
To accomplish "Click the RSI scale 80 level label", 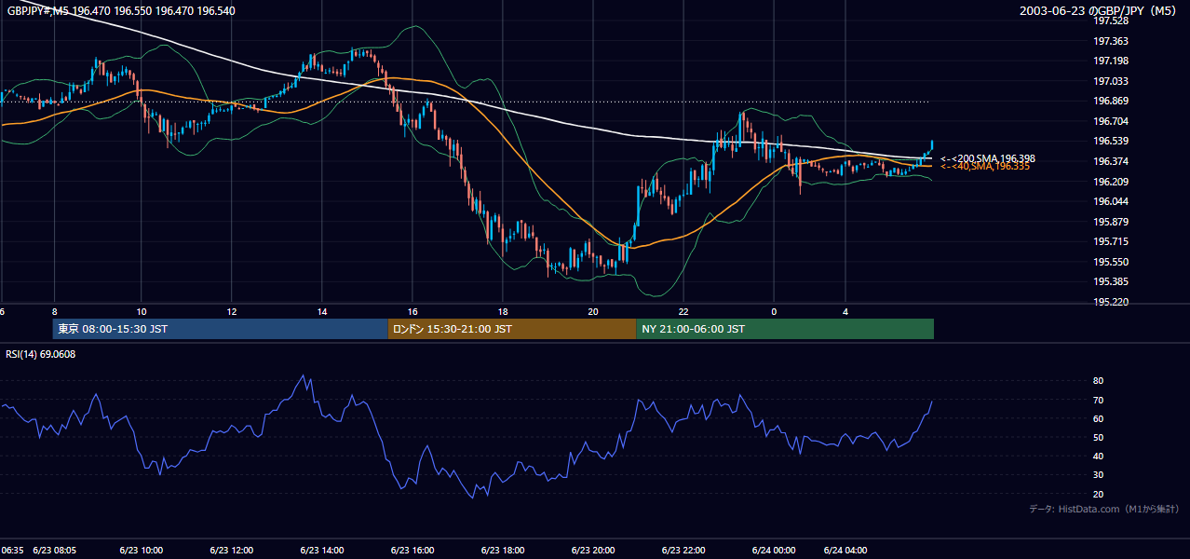I will (1098, 381).
